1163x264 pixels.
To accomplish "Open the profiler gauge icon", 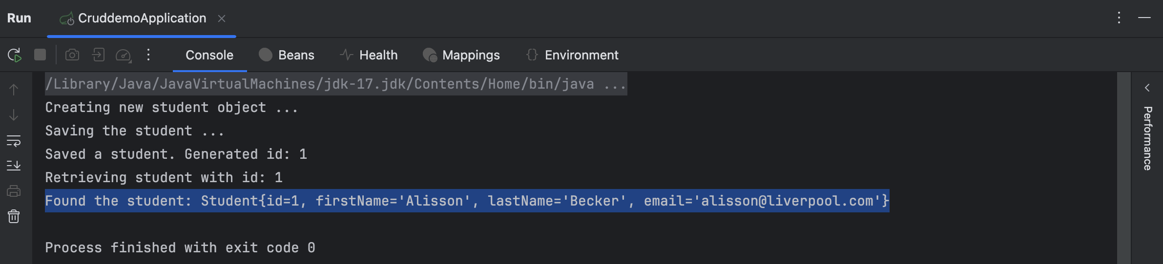I will tap(123, 56).
